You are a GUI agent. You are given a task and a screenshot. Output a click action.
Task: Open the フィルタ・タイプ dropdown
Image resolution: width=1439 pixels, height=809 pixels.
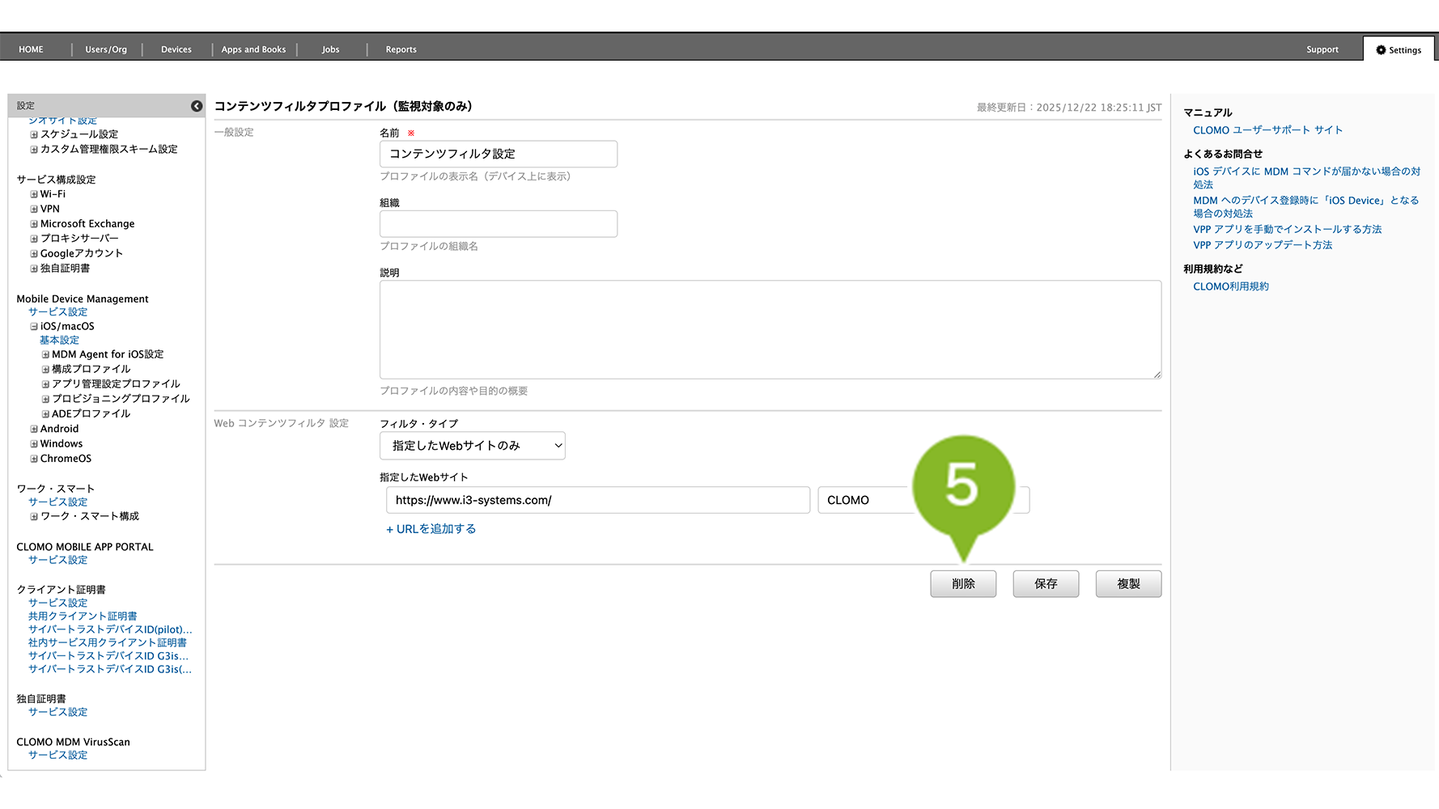pyautogui.click(x=472, y=446)
